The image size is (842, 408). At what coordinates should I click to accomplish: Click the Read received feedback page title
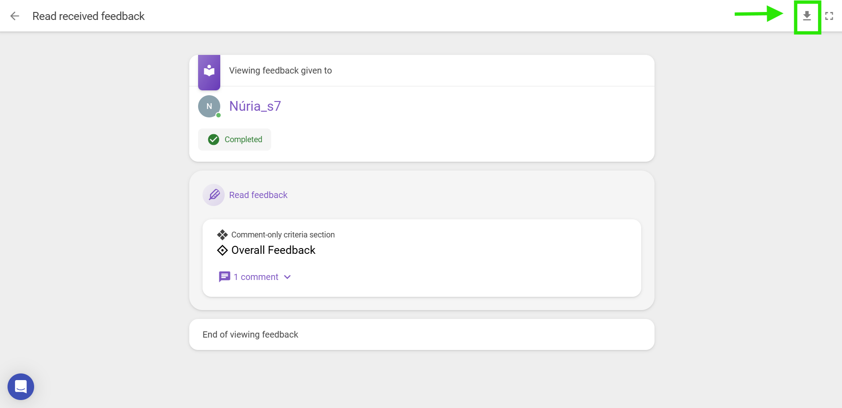[x=89, y=16]
